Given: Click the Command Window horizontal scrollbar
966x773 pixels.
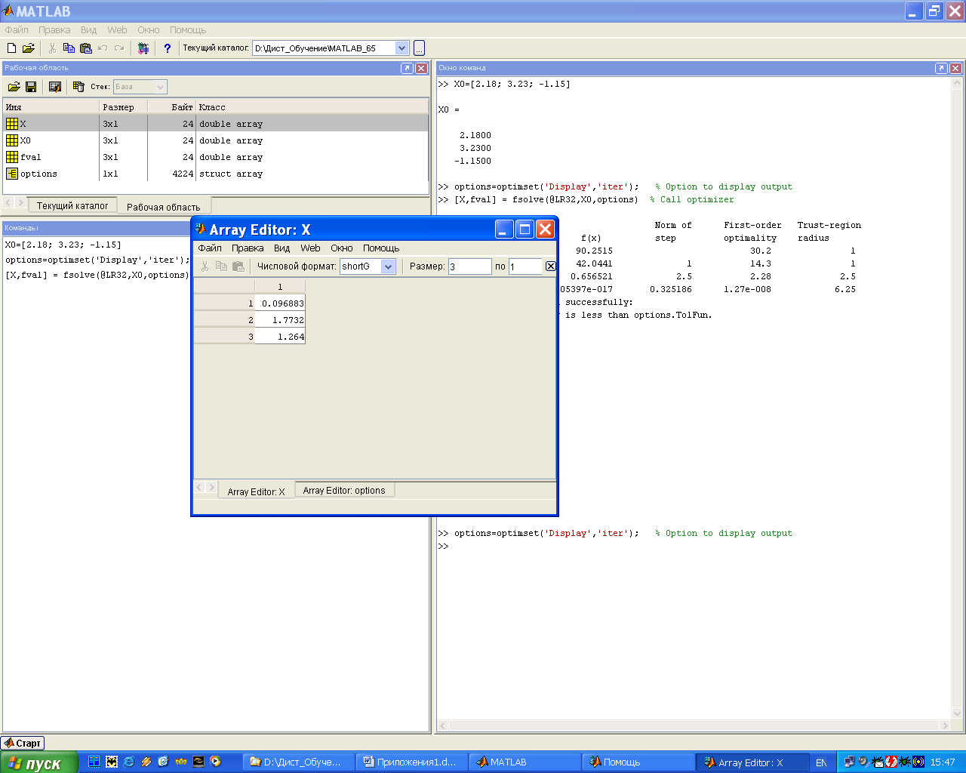Looking at the screenshot, I should coord(694,725).
